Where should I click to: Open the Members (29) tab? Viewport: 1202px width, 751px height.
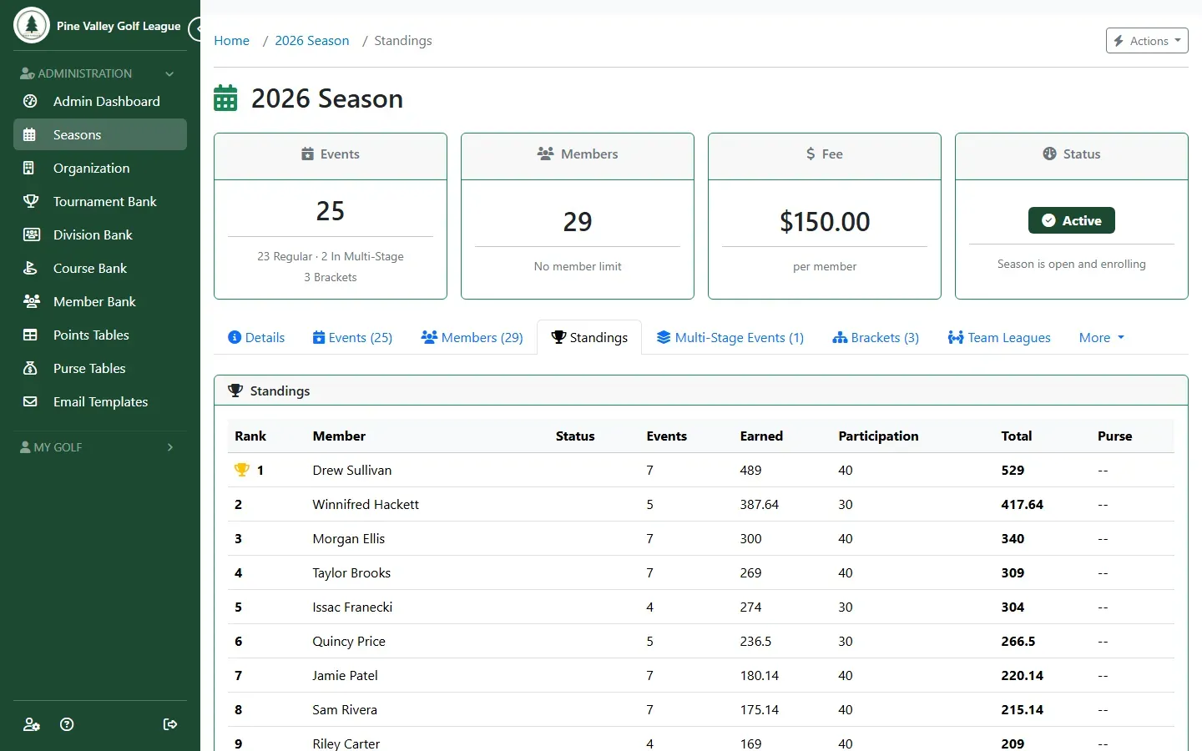pyautogui.click(x=472, y=338)
